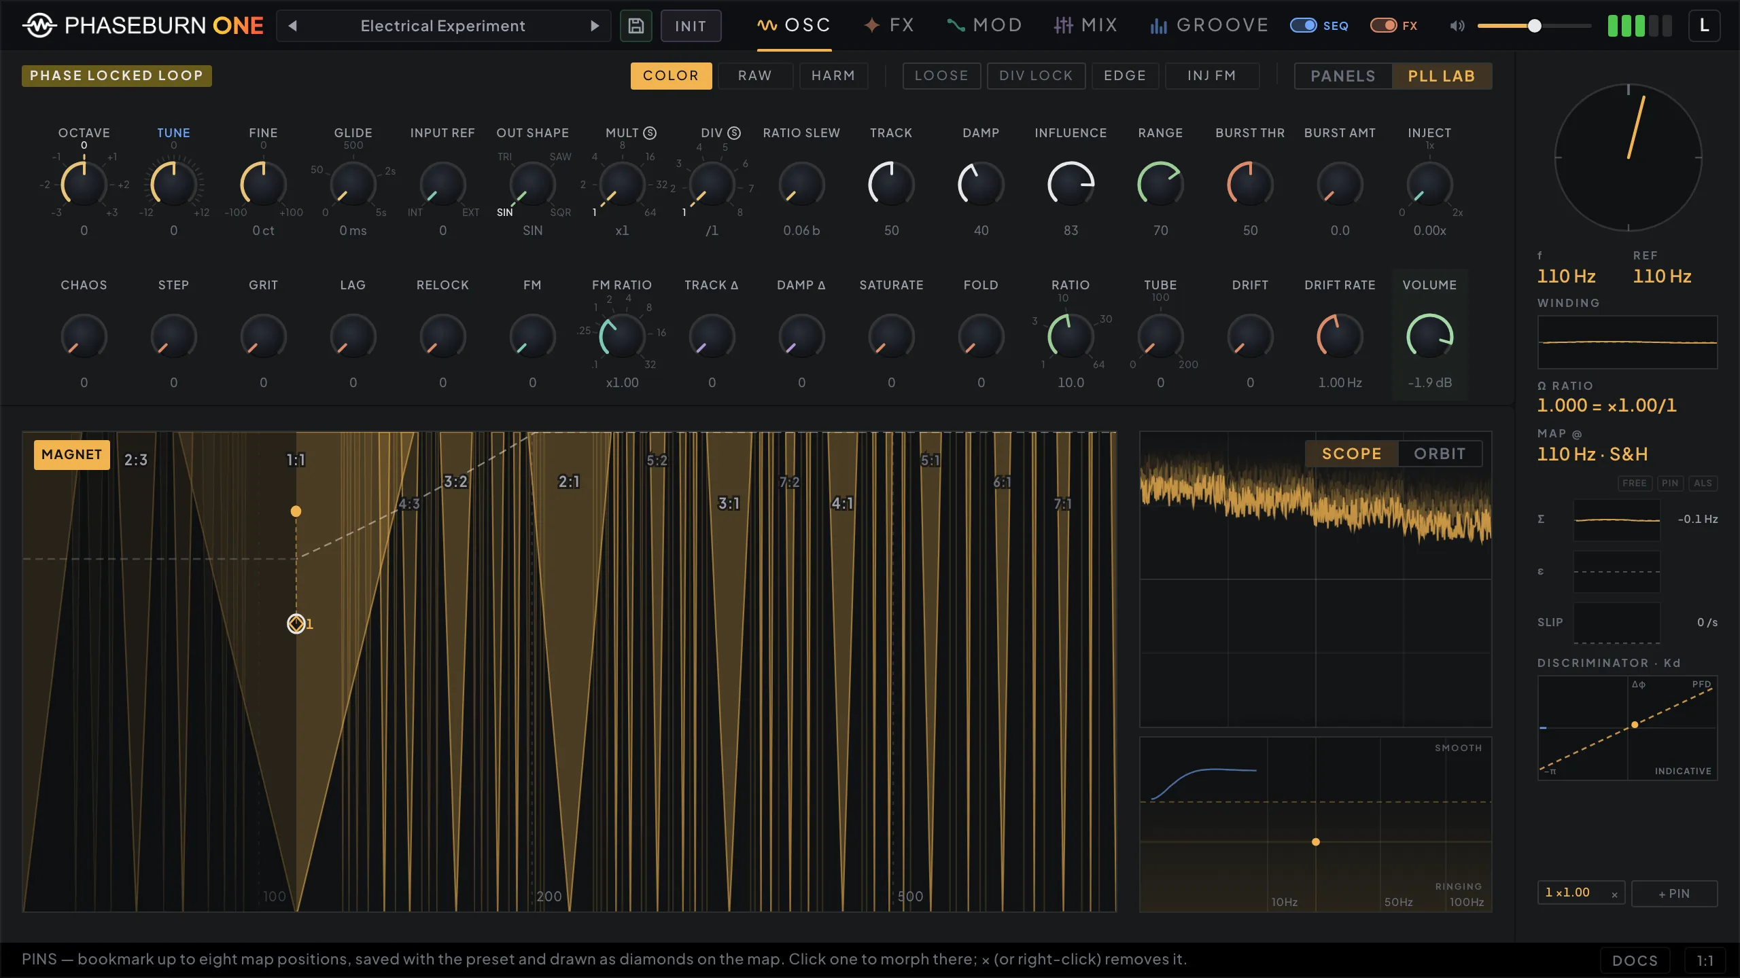Switch to the MOD tab
Viewport: 1740px width, 978px height.
[x=984, y=26]
